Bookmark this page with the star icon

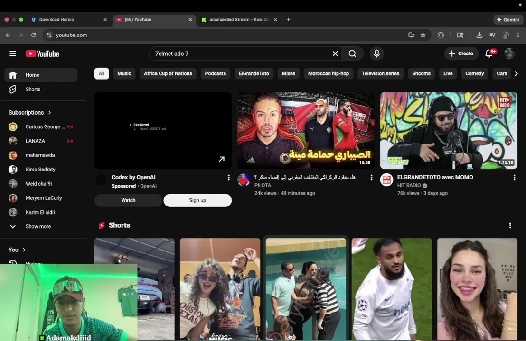tap(423, 35)
